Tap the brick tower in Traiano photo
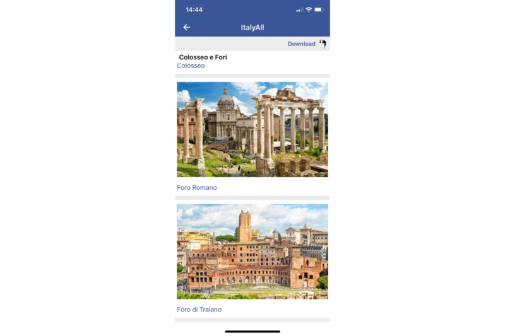This screenshot has height=336, width=505. pos(244,226)
